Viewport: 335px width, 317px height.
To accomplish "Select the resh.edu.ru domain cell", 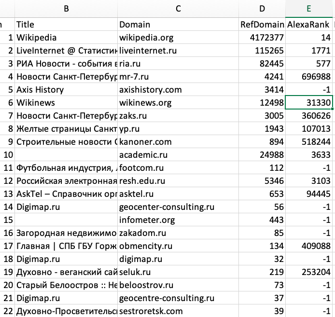I will (178, 181).
